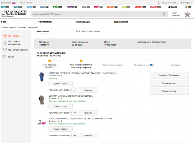The image size is (194, 143).
Task: Click the tradeinn Smart Shopping logo
Action: click(14, 13)
